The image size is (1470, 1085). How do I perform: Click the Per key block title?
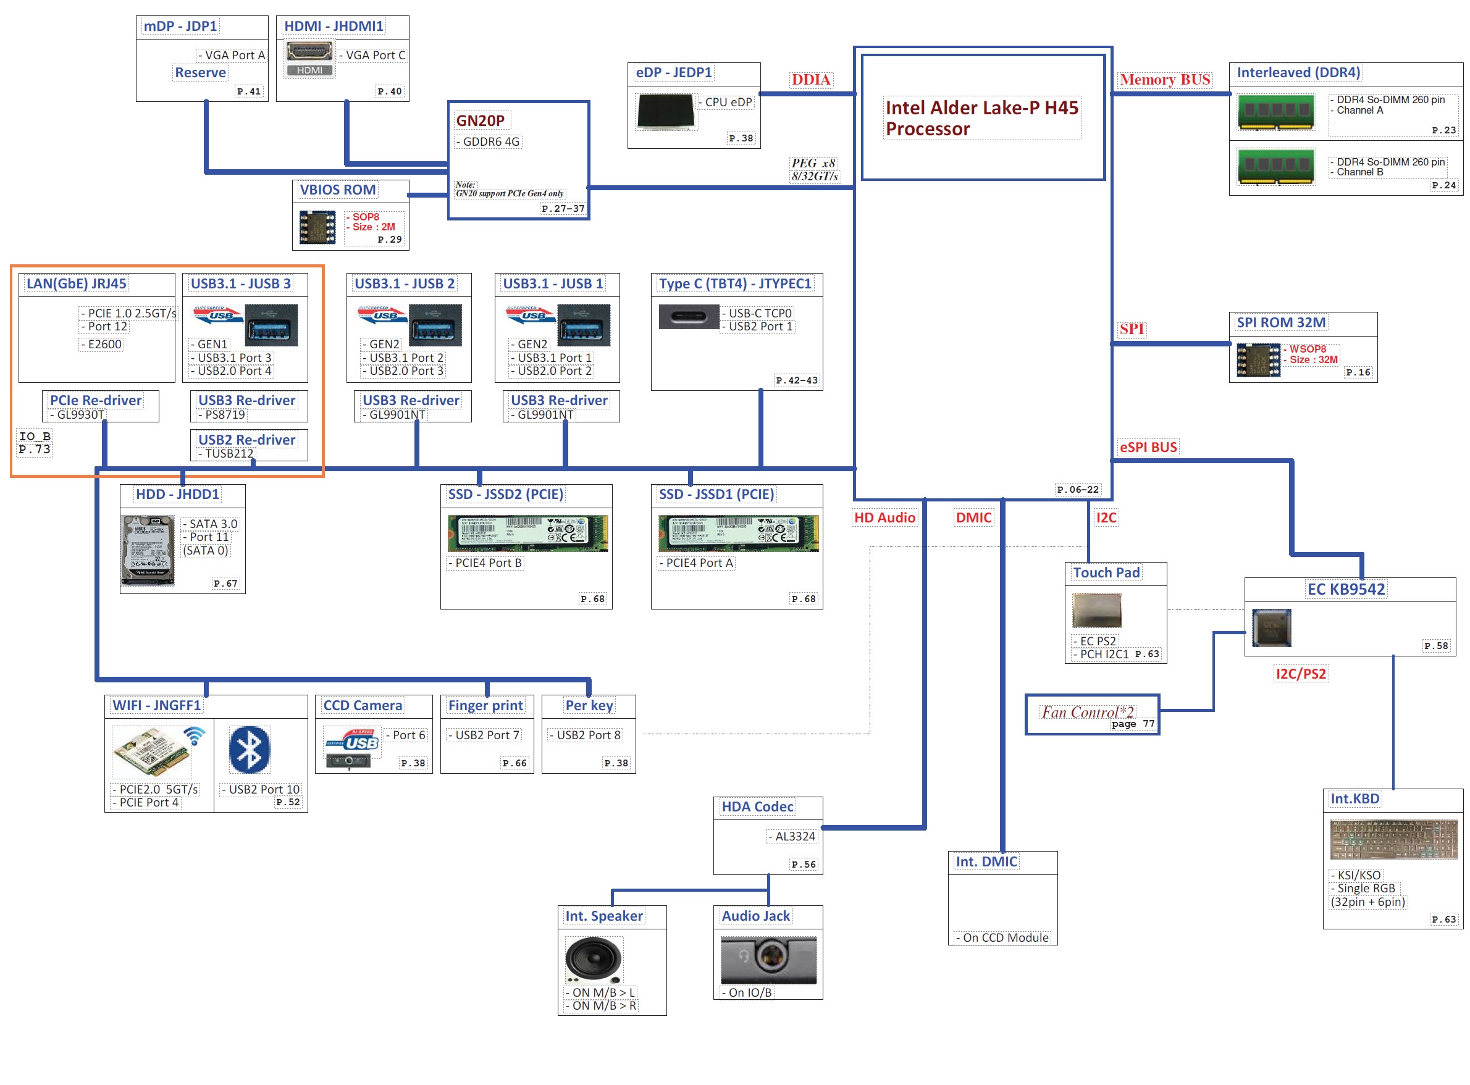(x=589, y=706)
